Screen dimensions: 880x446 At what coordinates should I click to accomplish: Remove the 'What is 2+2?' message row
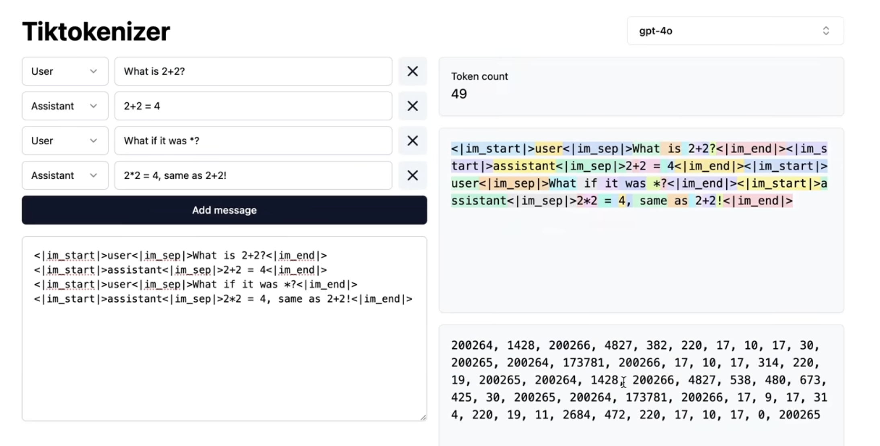click(412, 72)
